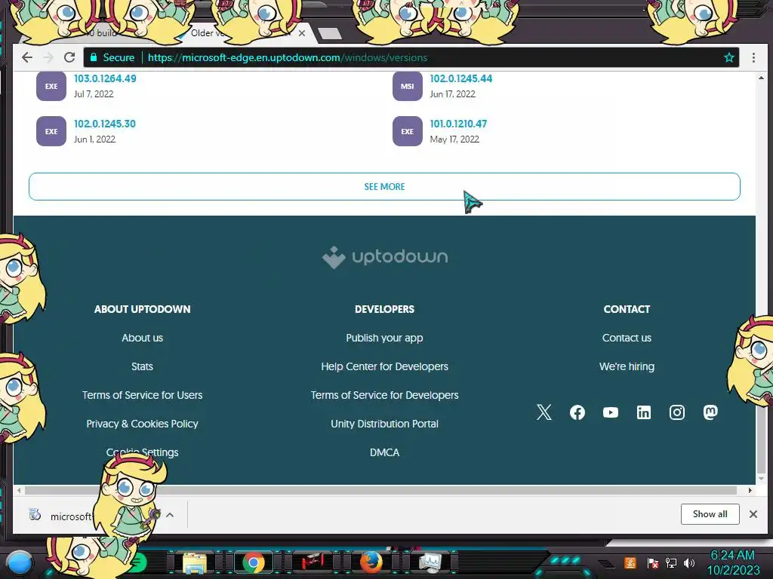The image size is (773, 579).
Task: Open Help Center for Developers link
Action: click(x=384, y=366)
